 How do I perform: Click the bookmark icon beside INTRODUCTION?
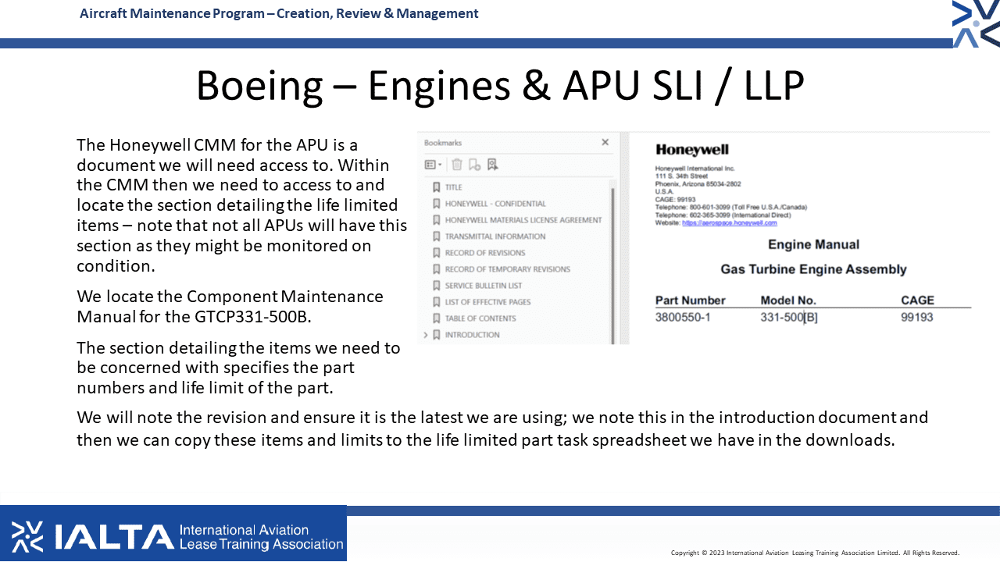point(437,335)
